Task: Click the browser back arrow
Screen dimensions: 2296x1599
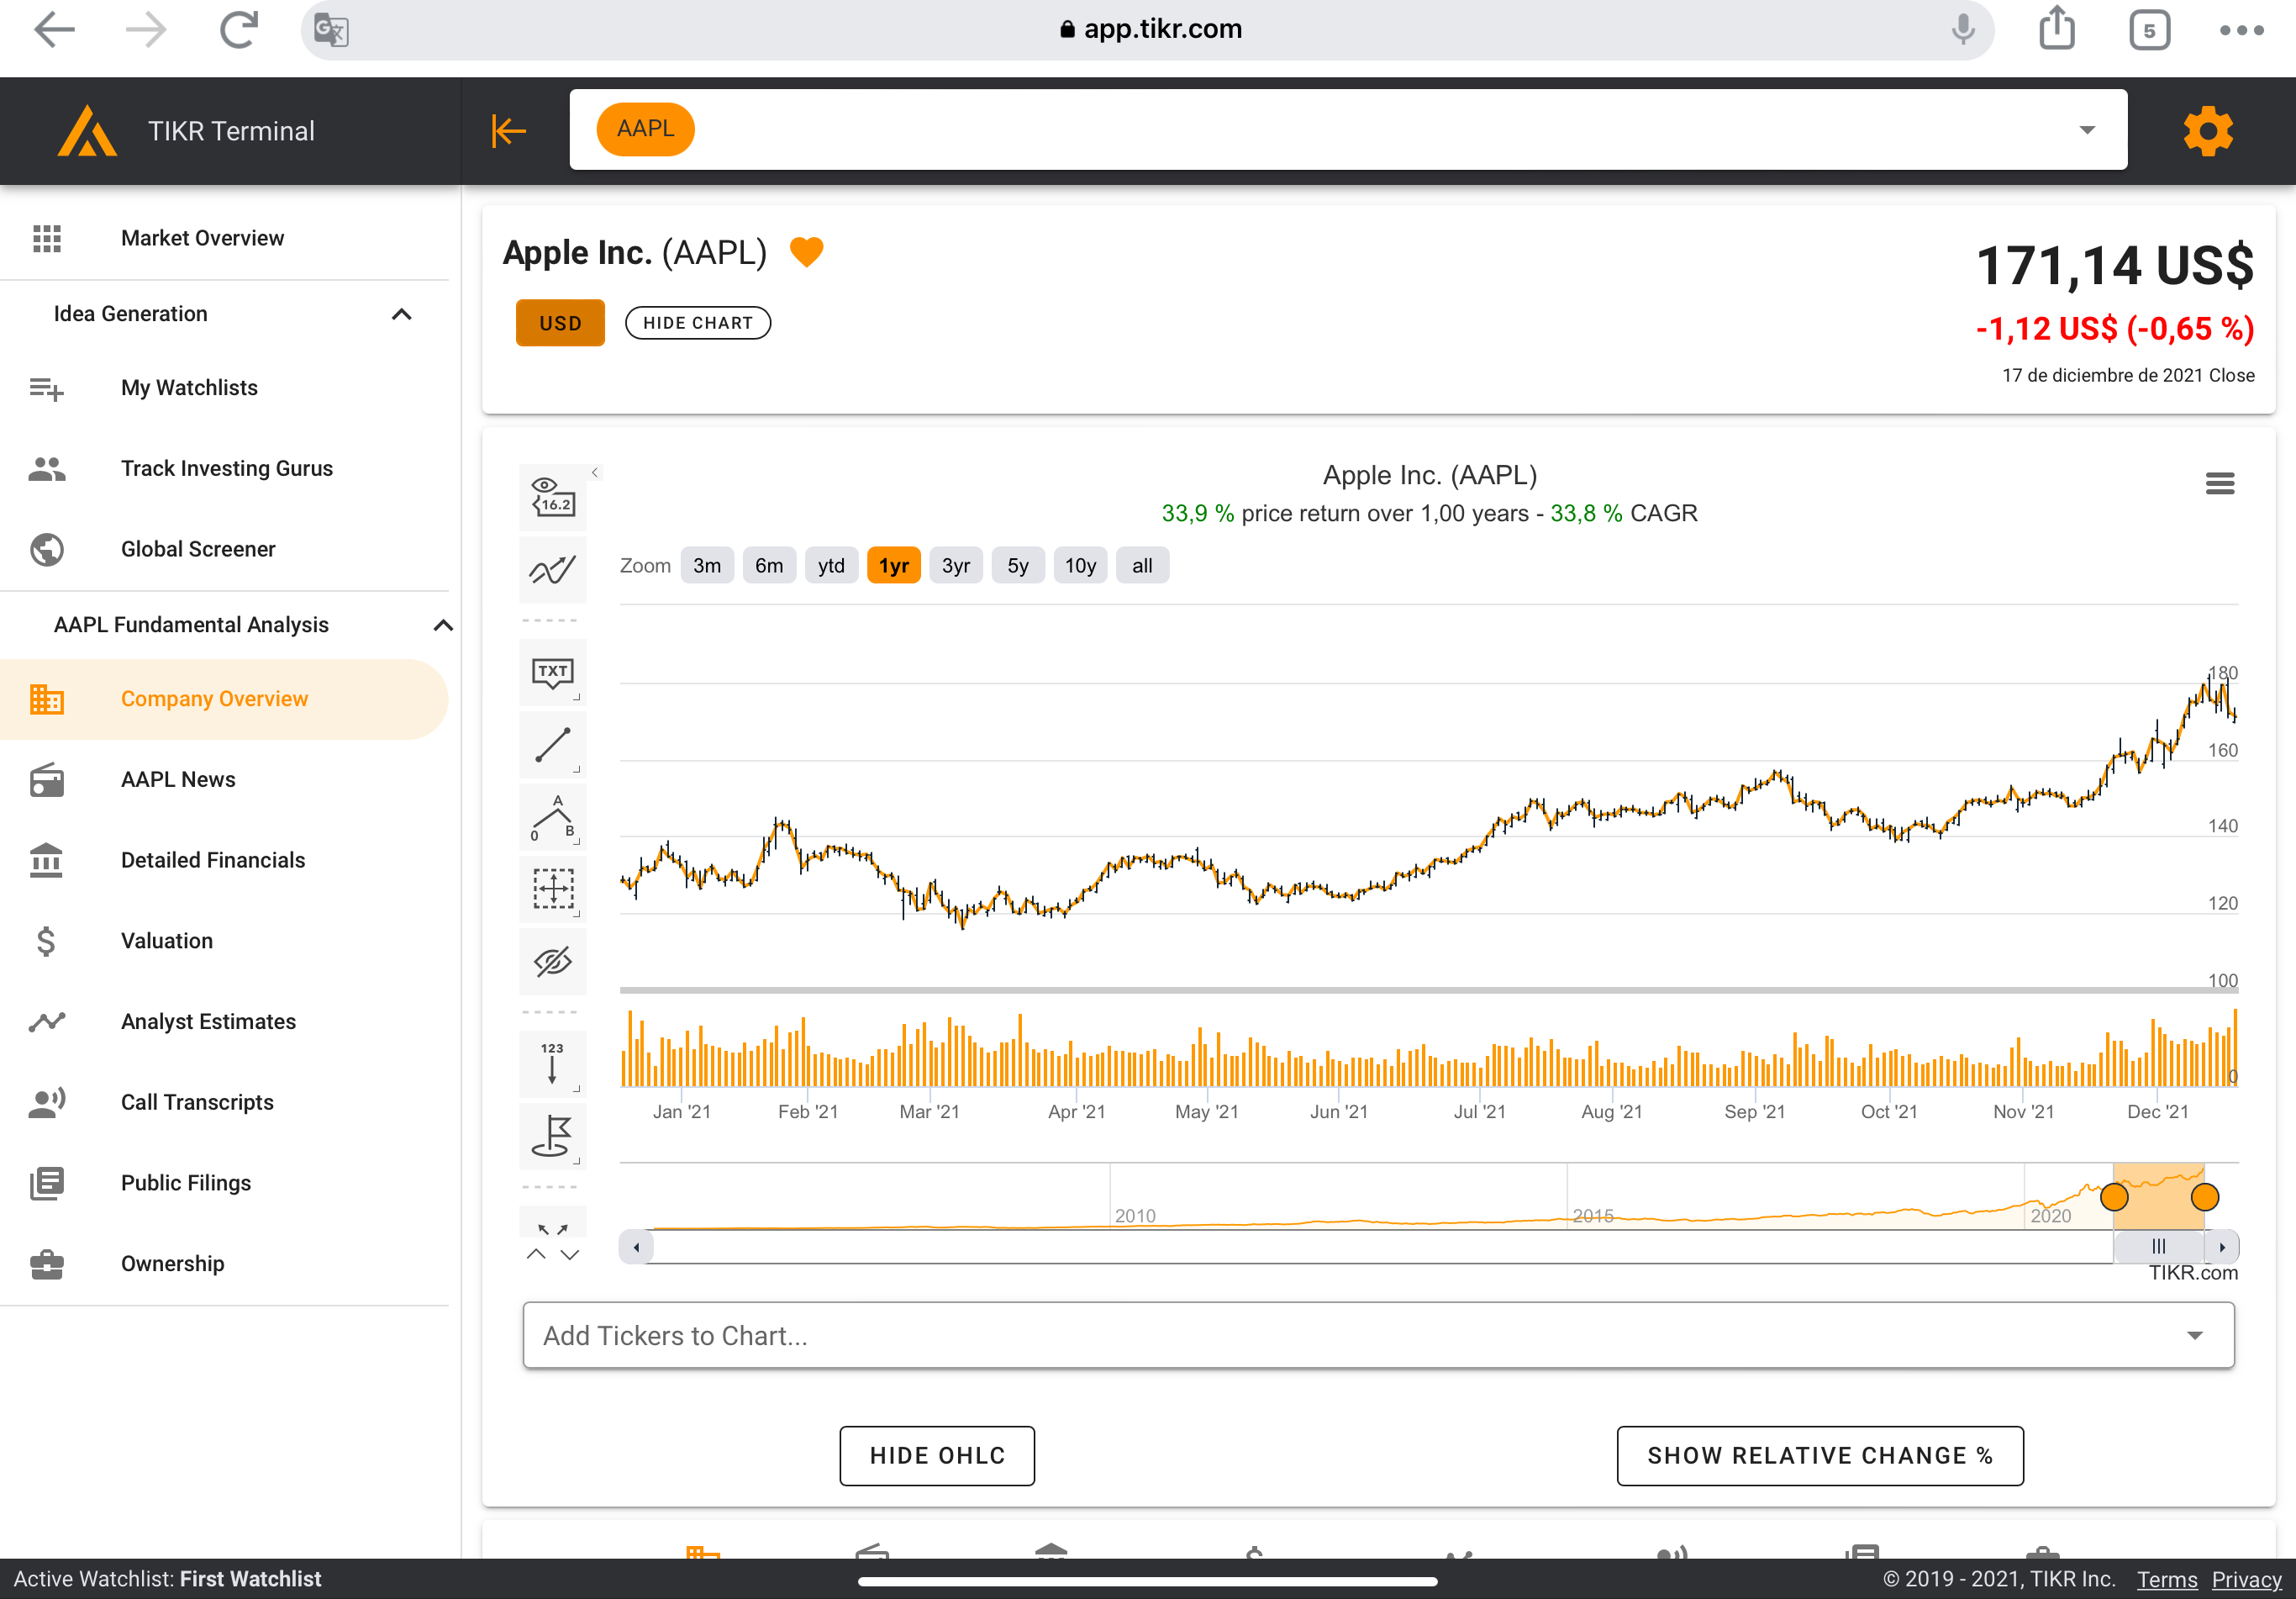Action: point(54,29)
